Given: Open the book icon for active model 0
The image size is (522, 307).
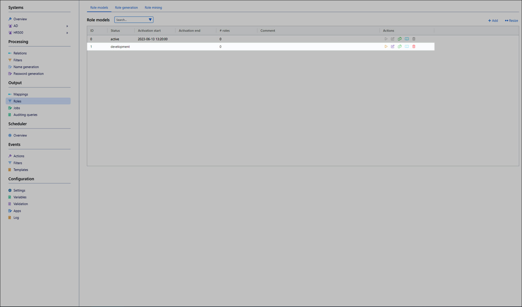Looking at the screenshot, I should tap(407, 39).
